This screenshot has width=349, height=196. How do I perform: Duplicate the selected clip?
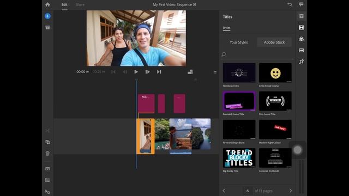click(47, 142)
